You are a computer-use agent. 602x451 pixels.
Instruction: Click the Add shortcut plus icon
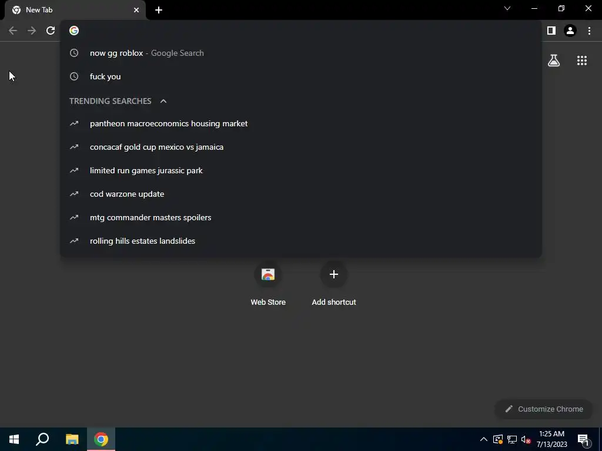pyautogui.click(x=334, y=275)
